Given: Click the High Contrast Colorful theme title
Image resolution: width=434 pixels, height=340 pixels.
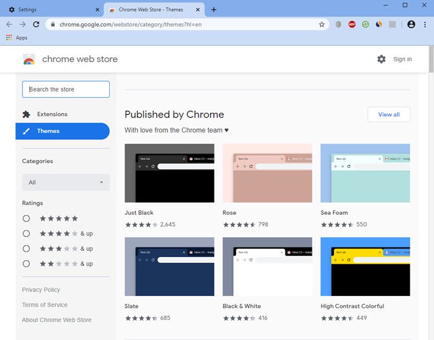Looking at the screenshot, I should pyautogui.click(x=352, y=306).
